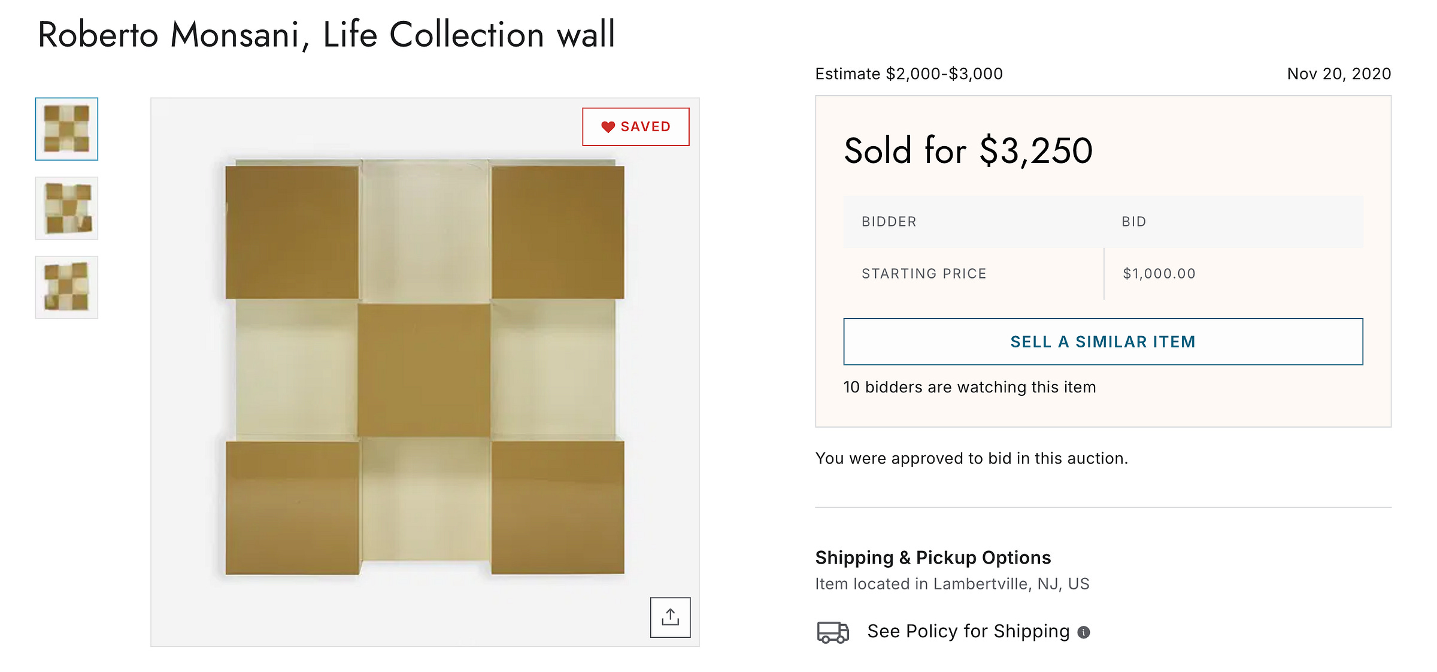This screenshot has width=1437, height=672.
Task: Click the Roberto Monsani lot title
Action: [326, 35]
